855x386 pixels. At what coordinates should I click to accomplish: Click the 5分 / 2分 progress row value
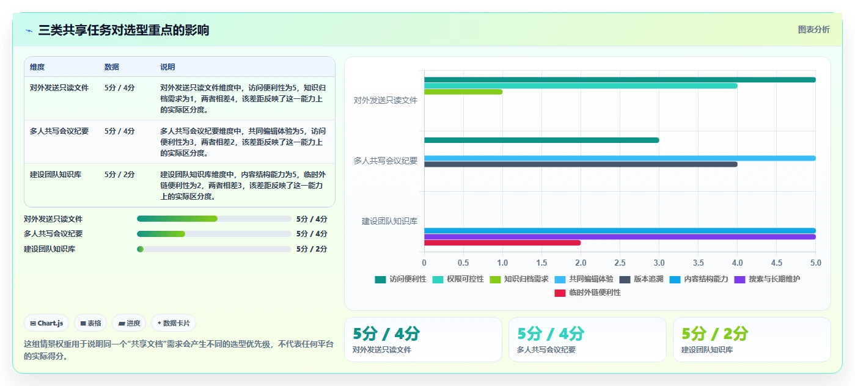312,249
